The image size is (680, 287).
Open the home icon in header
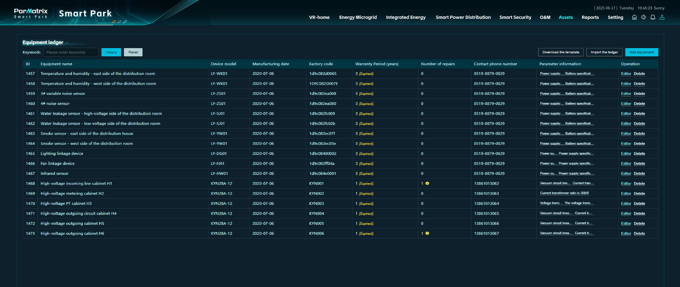[x=634, y=17]
